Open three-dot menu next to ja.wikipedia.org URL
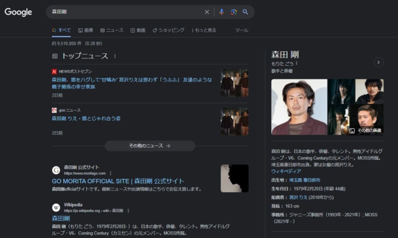The height and width of the screenshot is (238, 398). [x=128, y=211]
